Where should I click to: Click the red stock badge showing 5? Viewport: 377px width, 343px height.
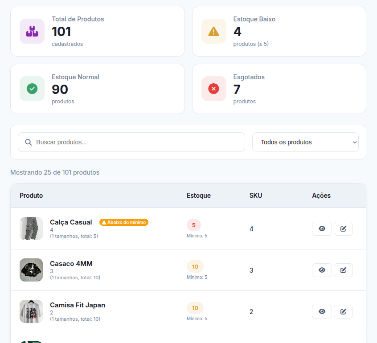[x=194, y=225]
